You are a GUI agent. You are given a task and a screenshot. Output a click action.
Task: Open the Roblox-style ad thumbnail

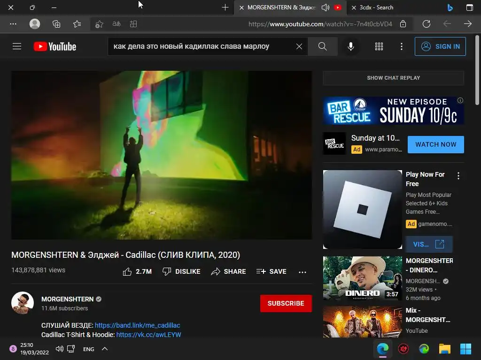pyautogui.click(x=362, y=210)
